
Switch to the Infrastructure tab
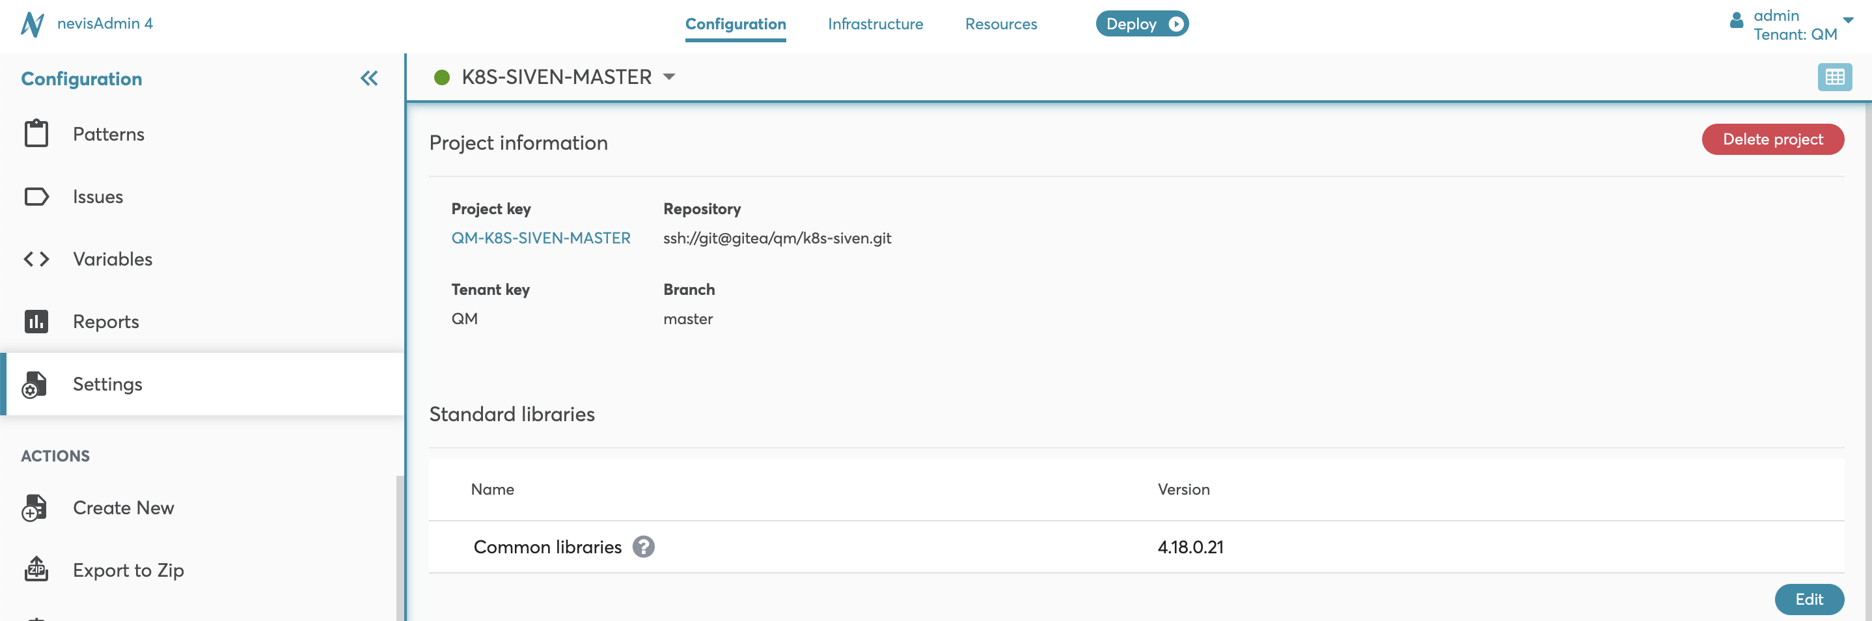point(875,24)
